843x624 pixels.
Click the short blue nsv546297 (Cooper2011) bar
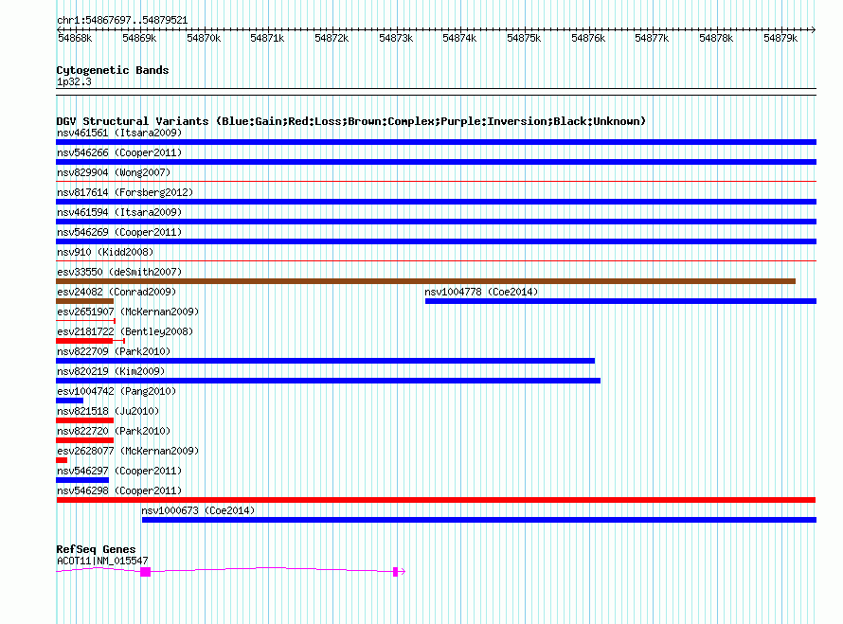[x=82, y=480]
